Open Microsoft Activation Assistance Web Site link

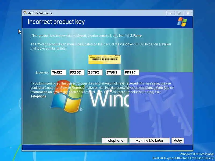click(140, 88)
